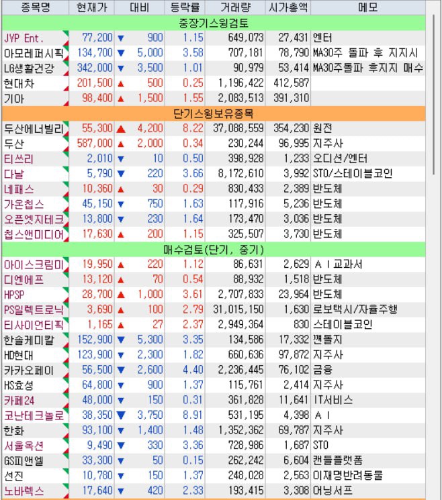This screenshot has height=500, width=442.
Task: Select stock 티사이언티픽
Action: click(x=35, y=325)
